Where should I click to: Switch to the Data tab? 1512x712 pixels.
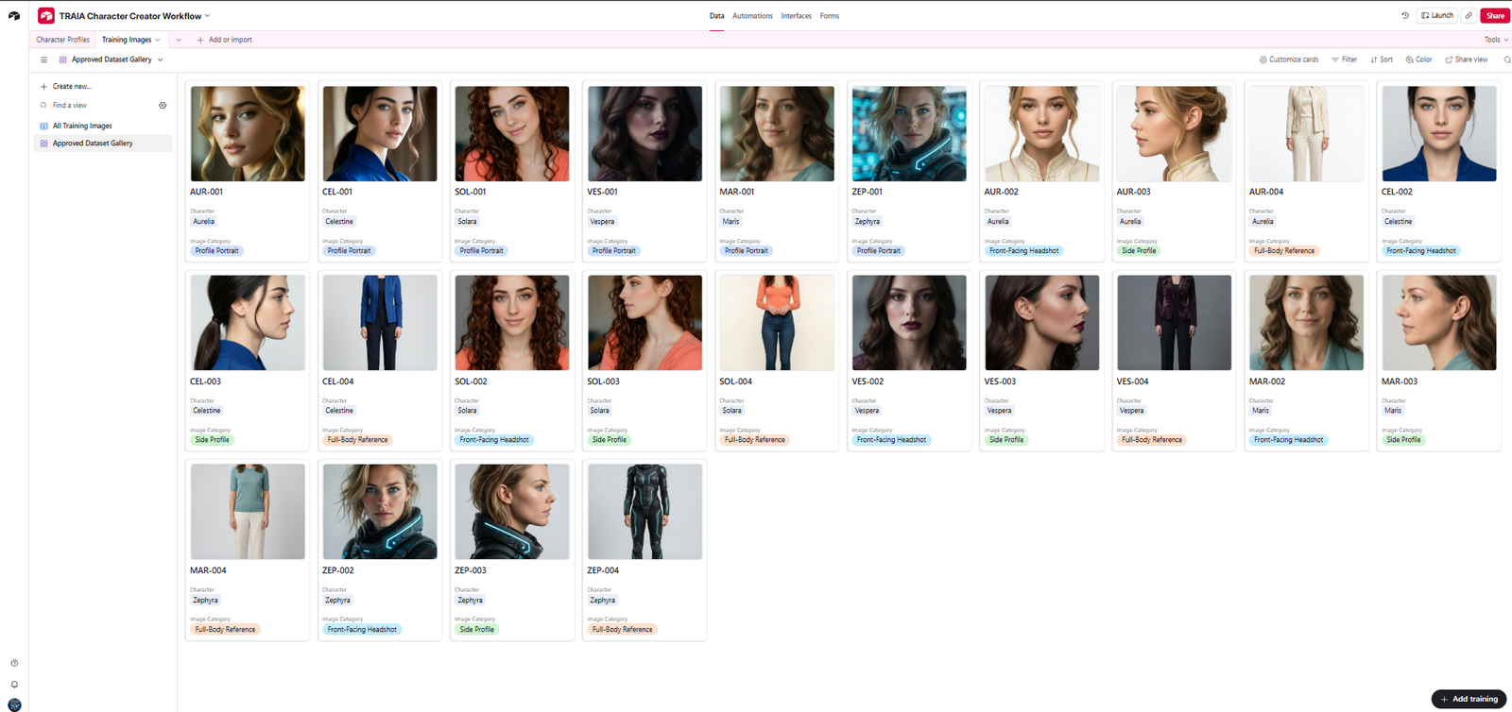click(x=716, y=16)
